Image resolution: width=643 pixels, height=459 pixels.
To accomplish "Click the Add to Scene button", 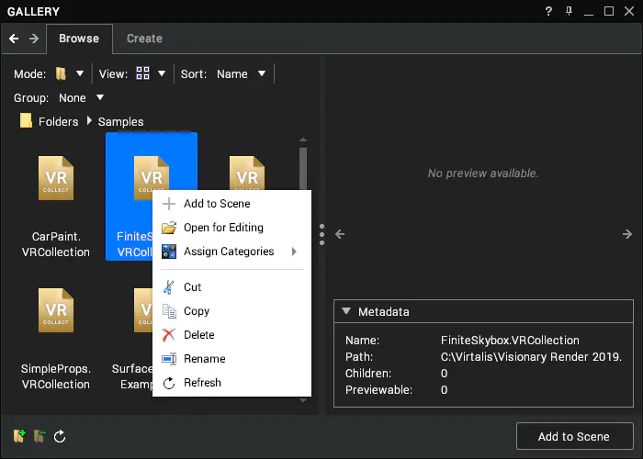I will [x=574, y=436].
